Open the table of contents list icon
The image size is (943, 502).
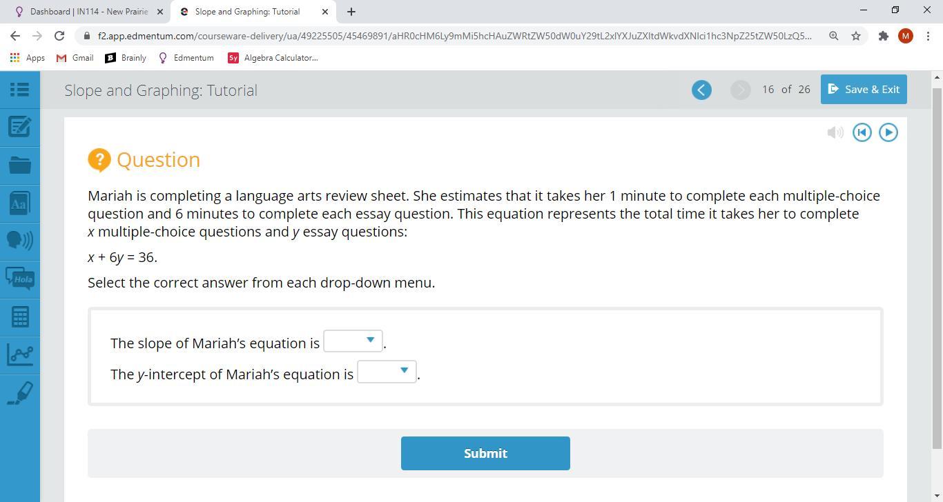(19, 90)
